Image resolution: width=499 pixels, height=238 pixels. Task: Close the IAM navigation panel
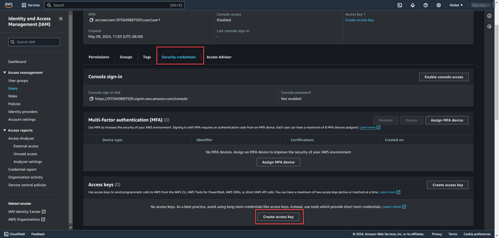pyautogui.click(x=61, y=19)
